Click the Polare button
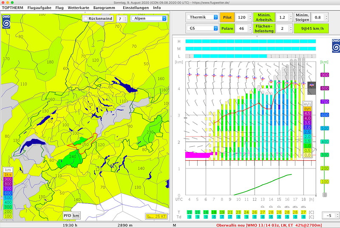 pos(227,28)
